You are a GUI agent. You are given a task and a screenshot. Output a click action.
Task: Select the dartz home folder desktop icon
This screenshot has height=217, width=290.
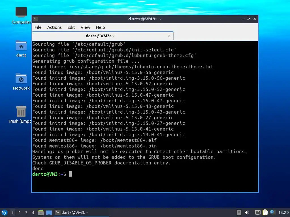tap(21, 49)
